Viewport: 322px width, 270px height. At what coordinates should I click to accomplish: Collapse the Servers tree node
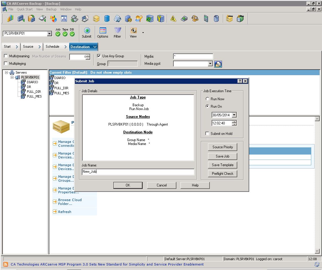click(7, 72)
